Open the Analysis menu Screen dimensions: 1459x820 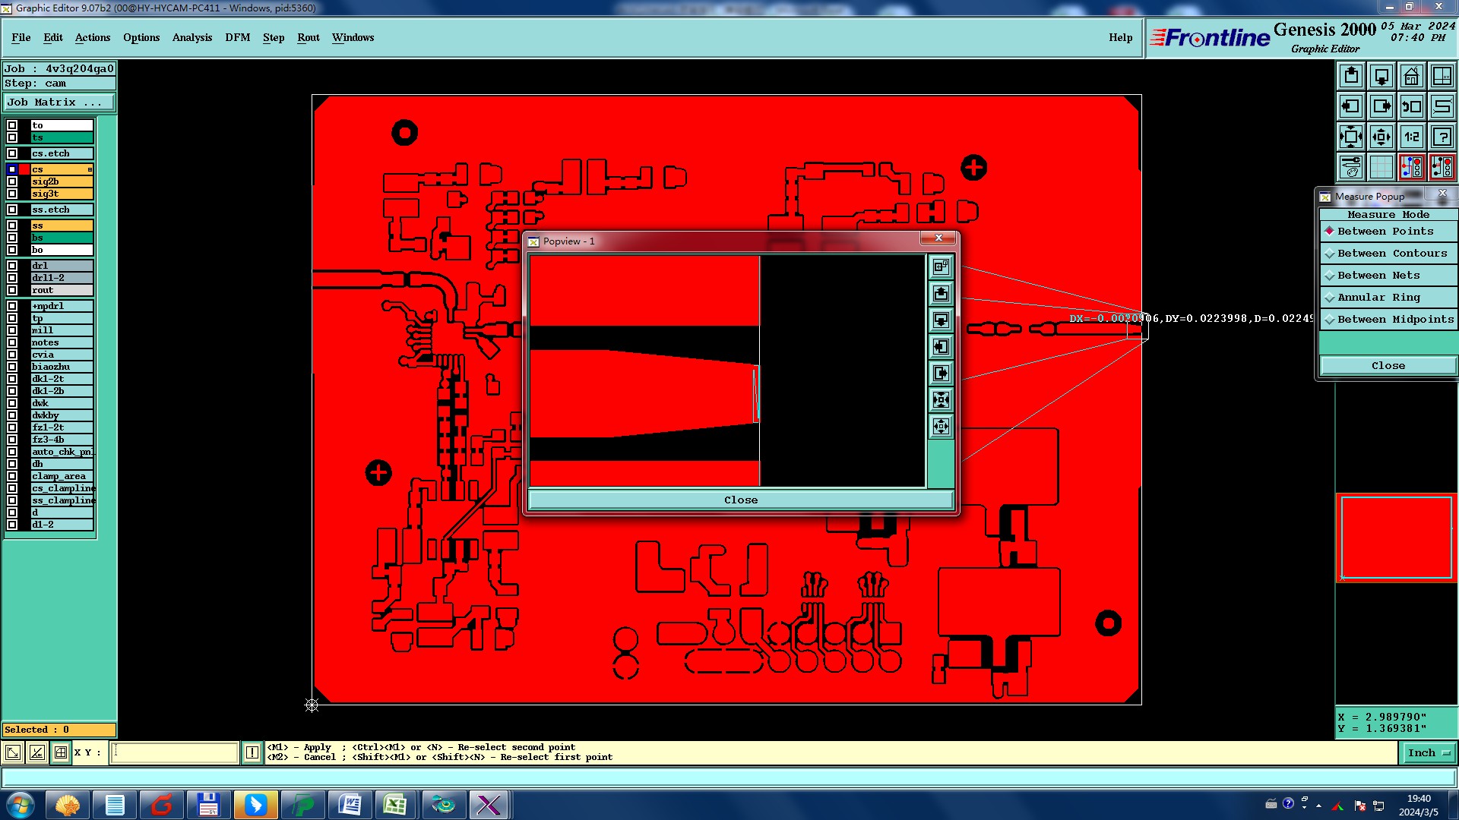tap(191, 37)
